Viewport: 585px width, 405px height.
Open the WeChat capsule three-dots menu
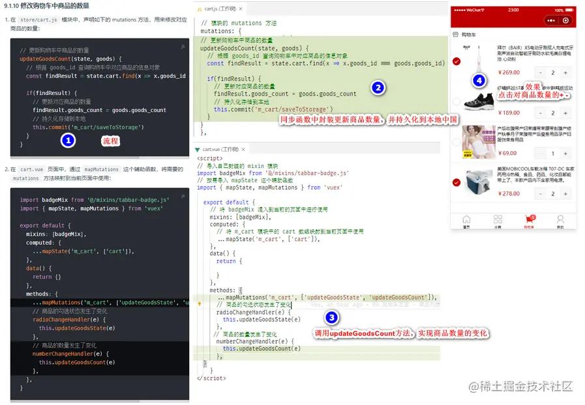(x=551, y=20)
